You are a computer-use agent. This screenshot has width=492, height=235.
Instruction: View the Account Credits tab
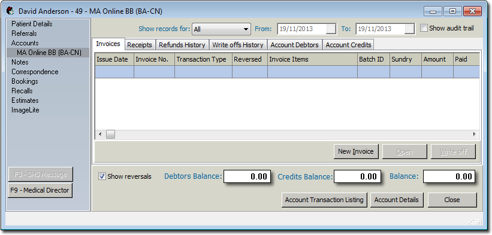click(348, 45)
